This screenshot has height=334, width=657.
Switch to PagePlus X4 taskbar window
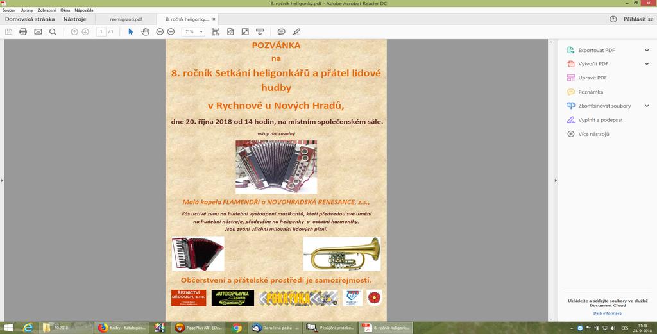[198, 328]
